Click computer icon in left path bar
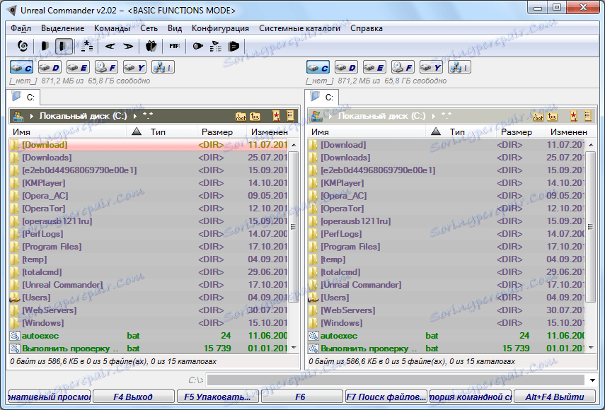 click(x=18, y=116)
